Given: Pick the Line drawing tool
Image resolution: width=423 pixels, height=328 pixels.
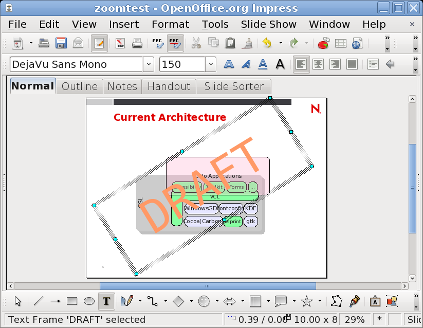Looking at the screenshot, I should coord(39,301).
